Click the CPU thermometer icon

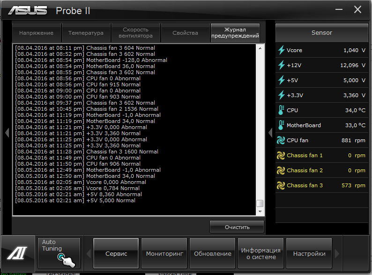281,110
